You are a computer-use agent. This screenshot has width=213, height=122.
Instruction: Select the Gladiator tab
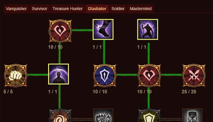click(x=97, y=9)
